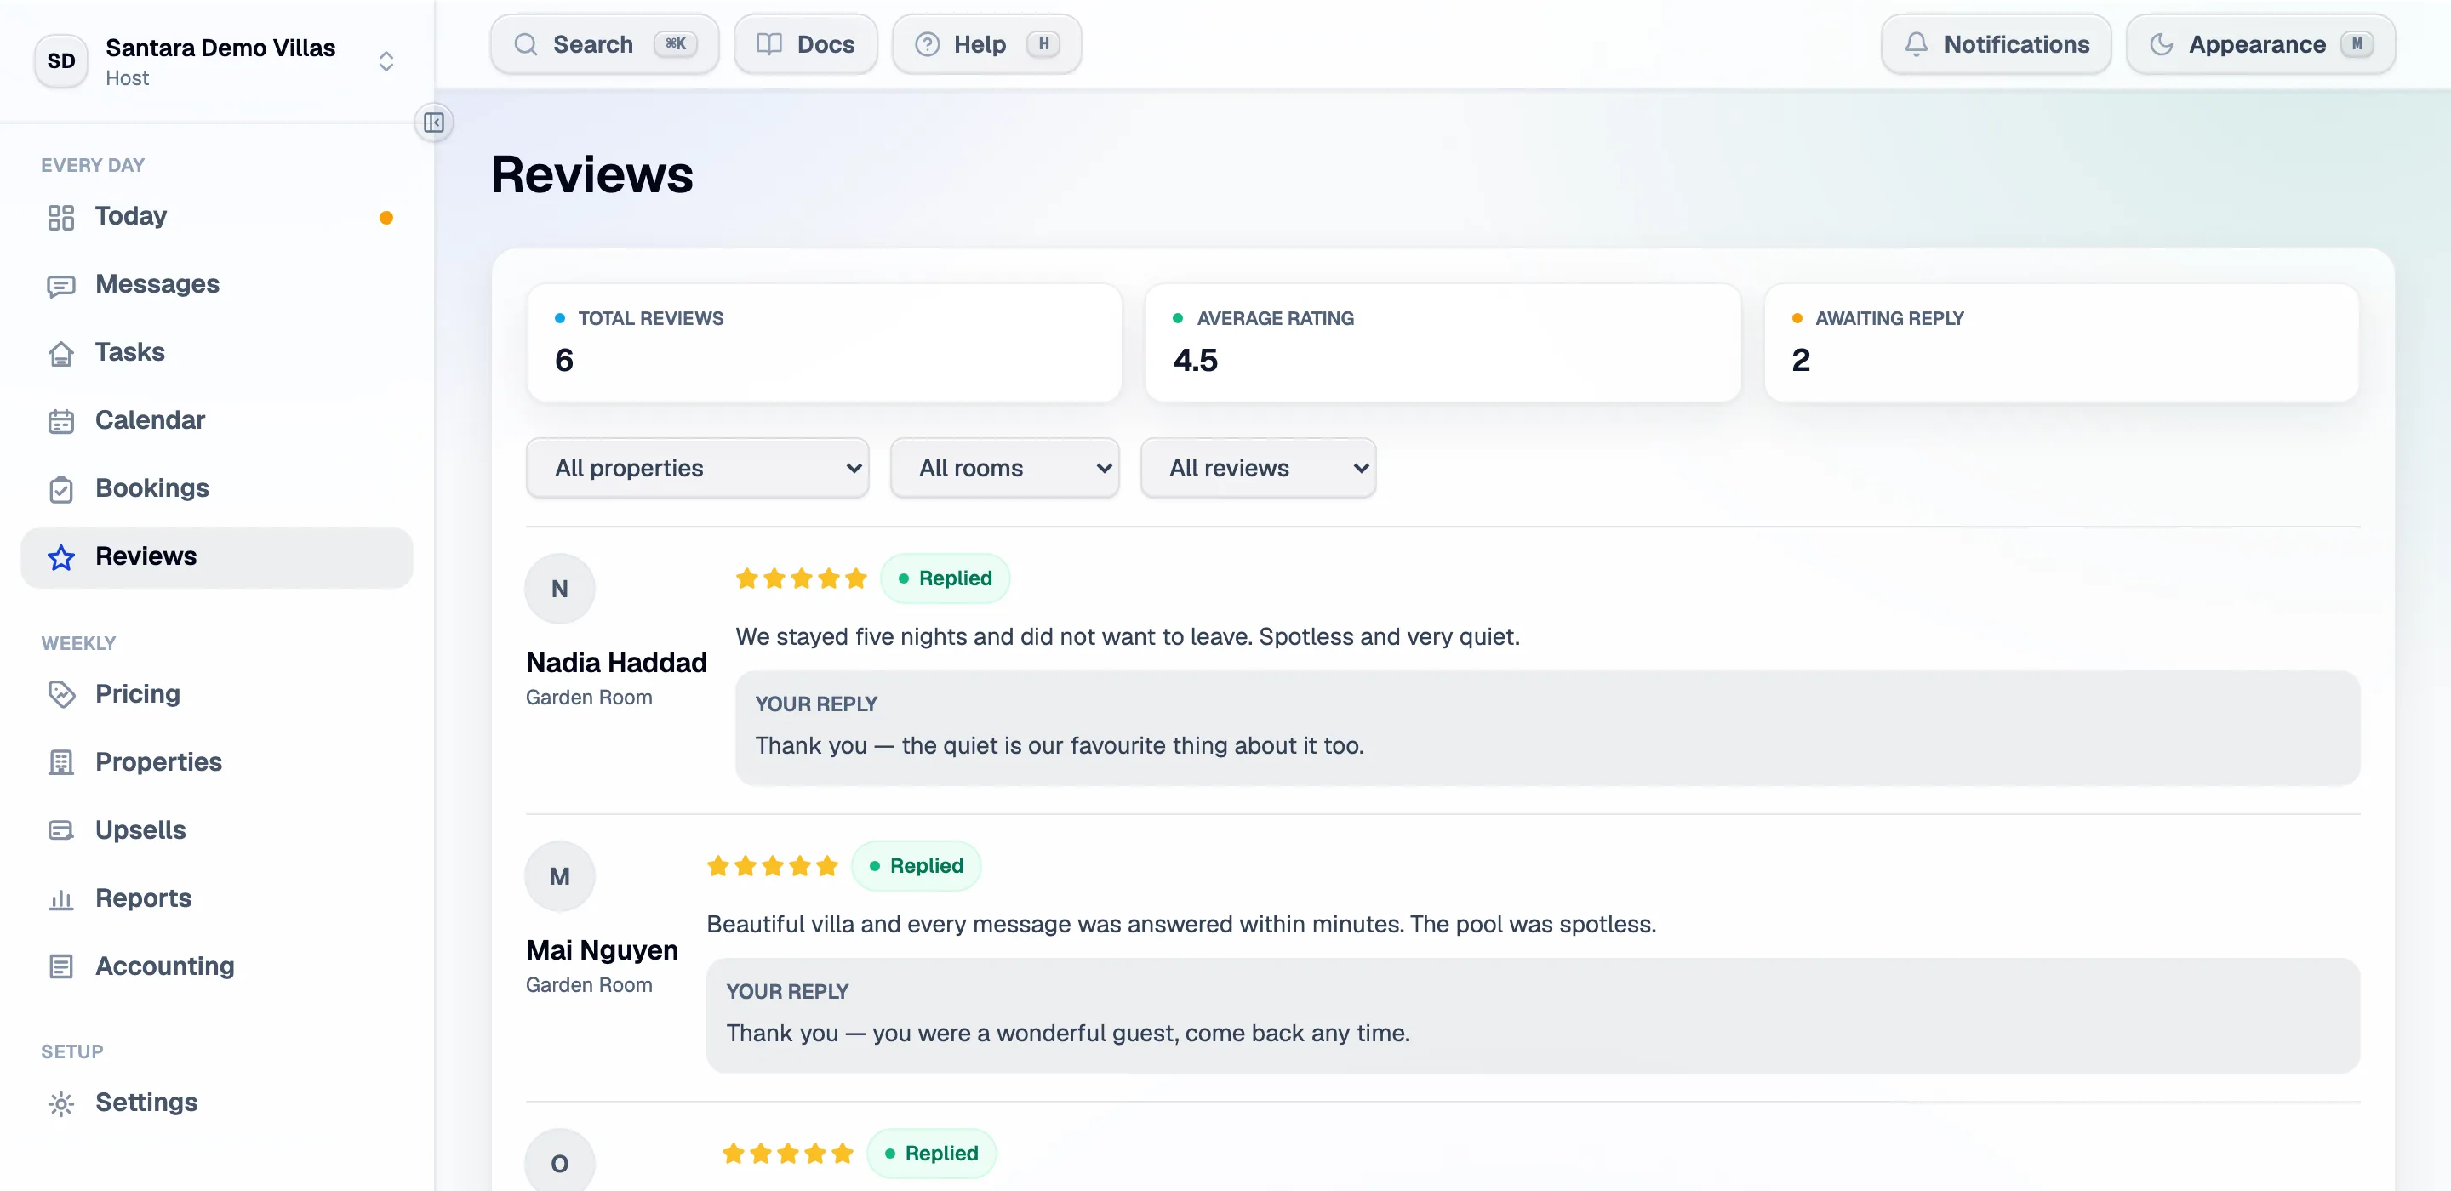This screenshot has height=1191, width=2451.
Task: Open the All properties dropdown
Action: click(698, 468)
